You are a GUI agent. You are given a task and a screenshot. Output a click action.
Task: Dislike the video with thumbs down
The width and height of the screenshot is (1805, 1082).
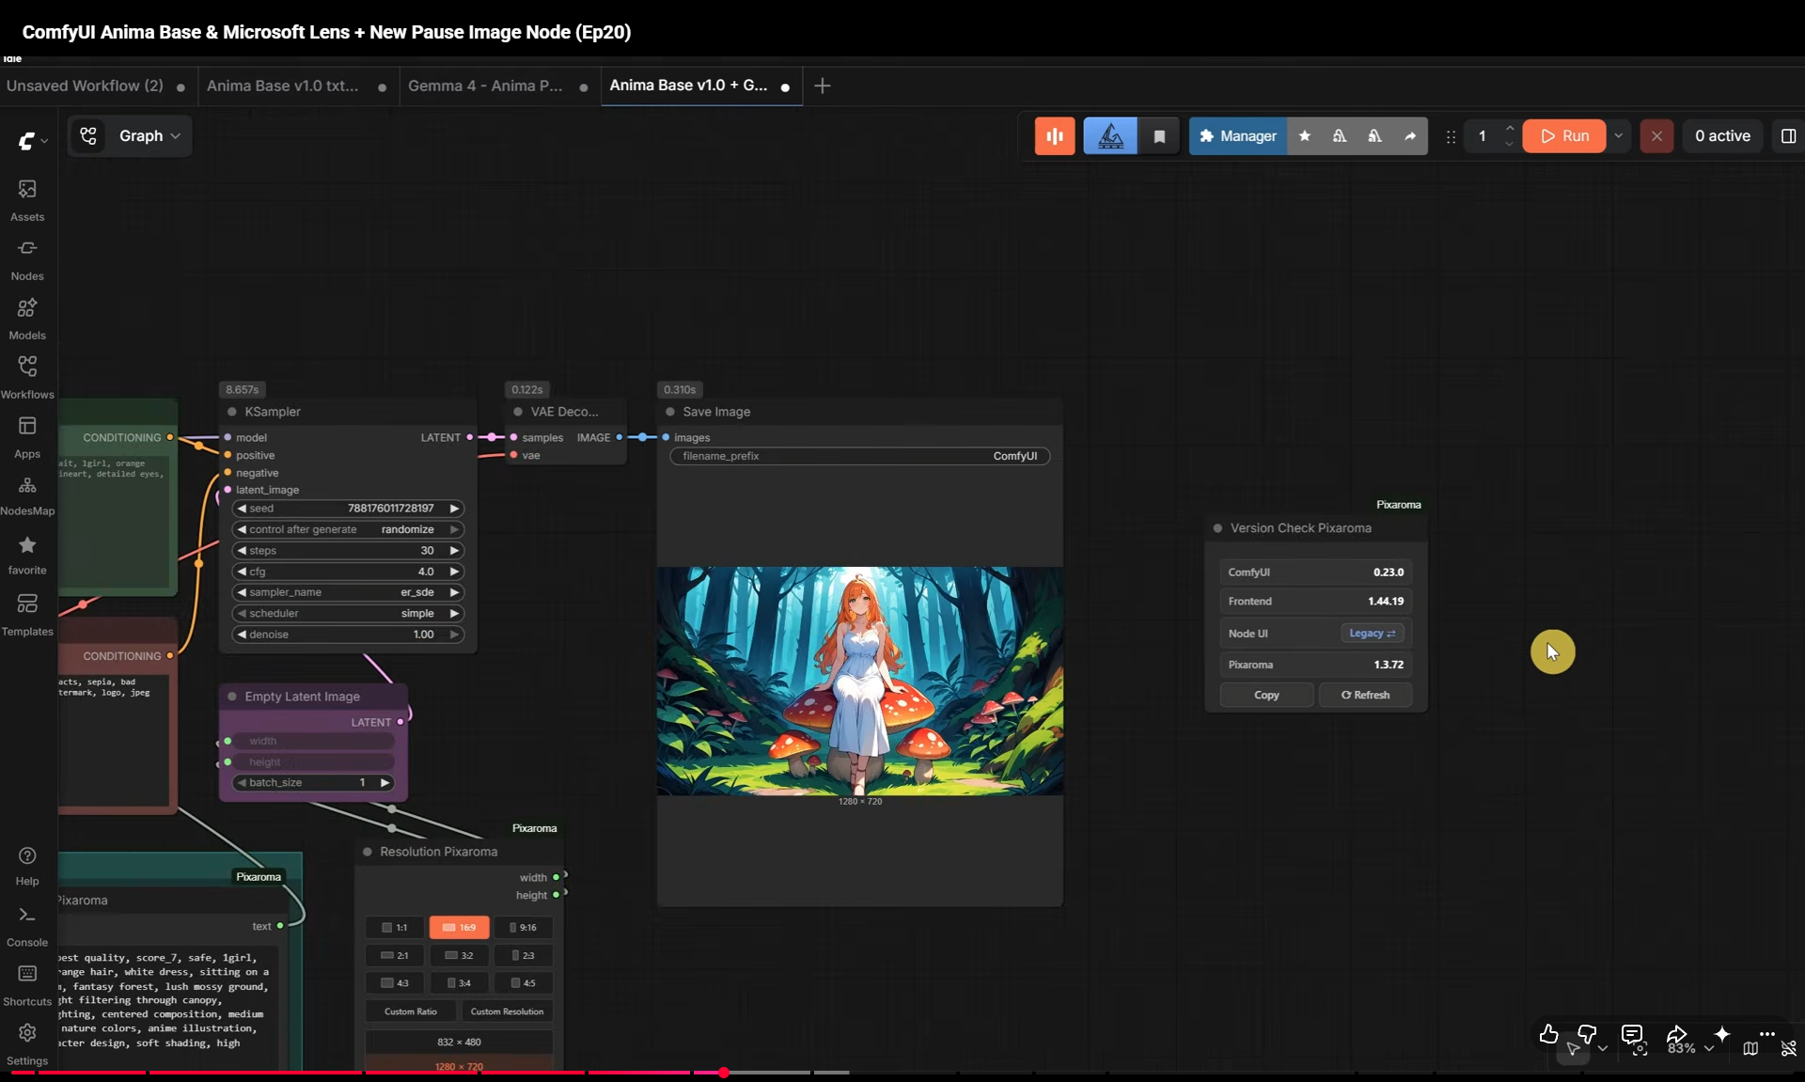tap(1587, 1034)
